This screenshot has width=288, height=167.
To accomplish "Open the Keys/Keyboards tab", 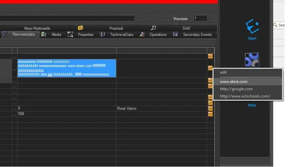I will point(37,28).
